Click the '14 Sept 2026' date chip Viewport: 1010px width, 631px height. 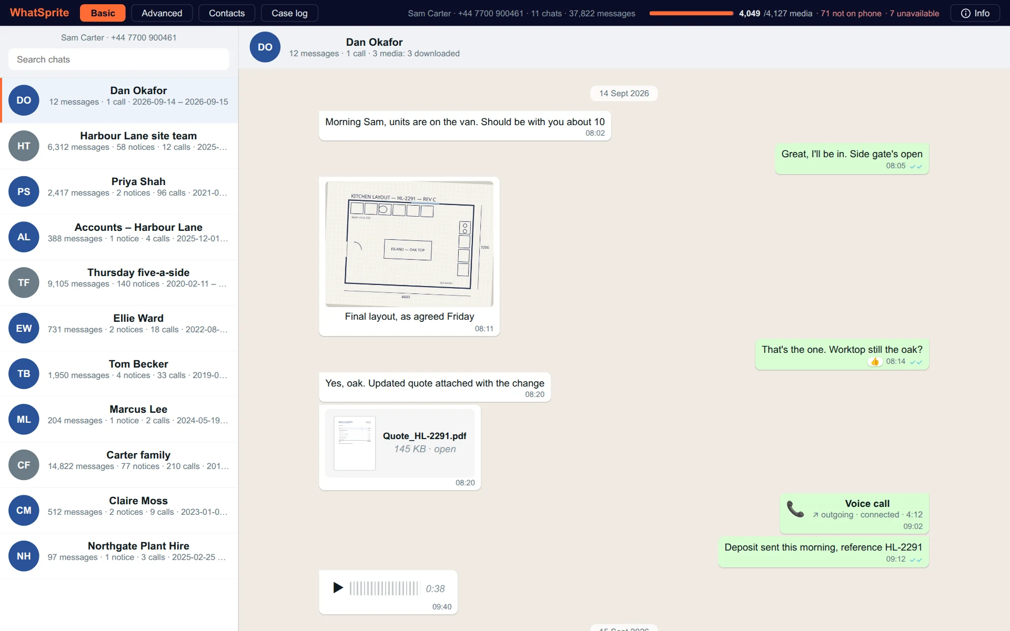624,93
